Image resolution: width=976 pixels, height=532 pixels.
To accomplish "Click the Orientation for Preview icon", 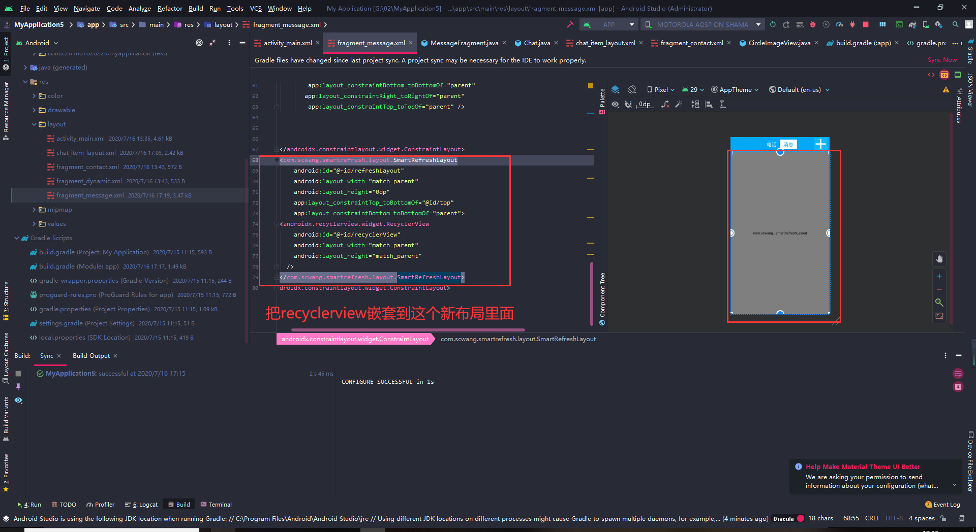I will (x=632, y=89).
